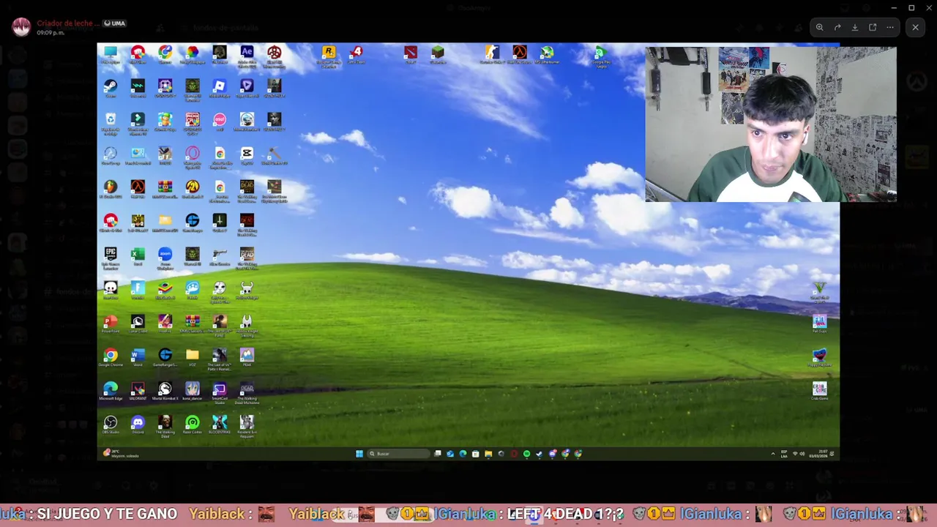This screenshot has width=937, height=527.
Task: Launch Resident Evil Requiem icon
Action: click(x=247, y=423)
